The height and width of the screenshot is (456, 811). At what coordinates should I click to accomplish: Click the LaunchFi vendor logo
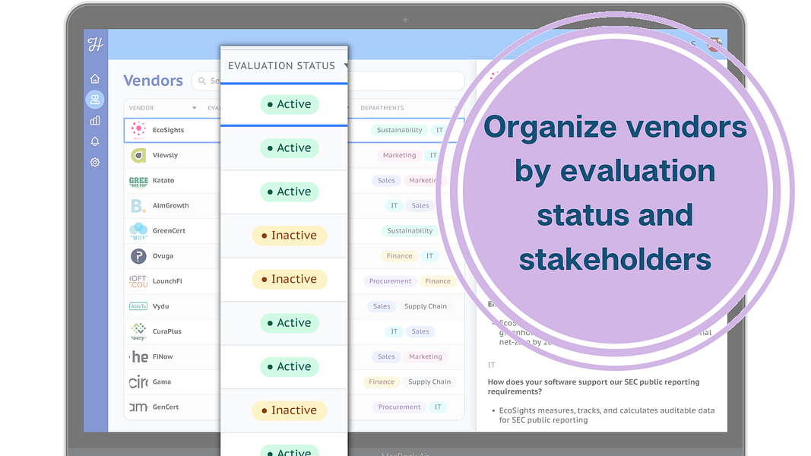138,281
